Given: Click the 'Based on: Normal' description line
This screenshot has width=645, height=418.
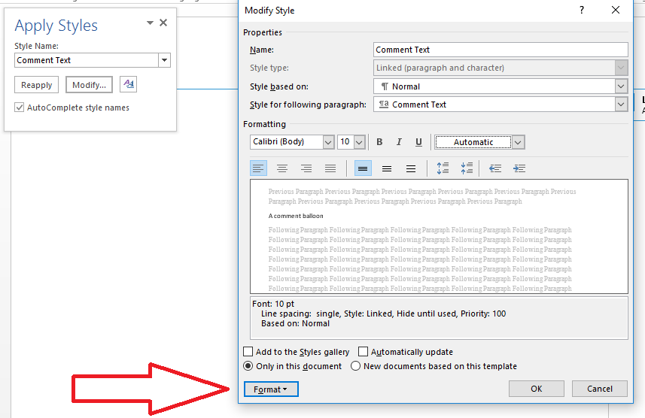Looking at the screenshot, I should [295, 323].
